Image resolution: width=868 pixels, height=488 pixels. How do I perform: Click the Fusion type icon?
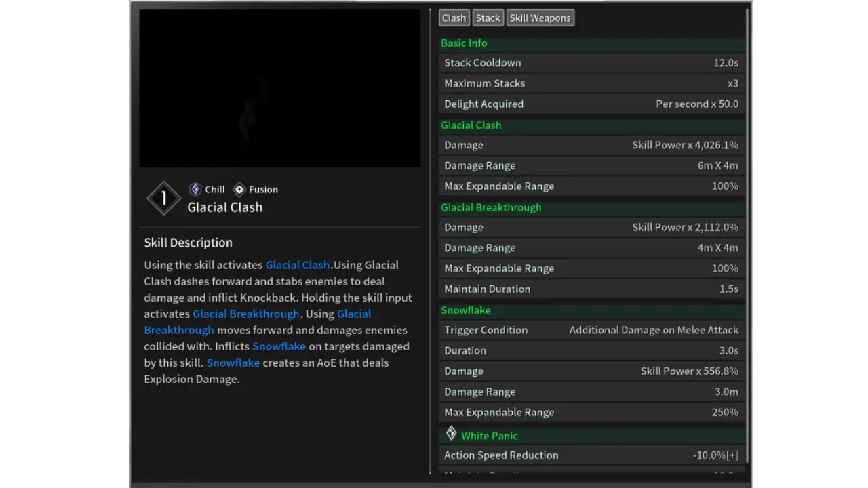[239, 190]
